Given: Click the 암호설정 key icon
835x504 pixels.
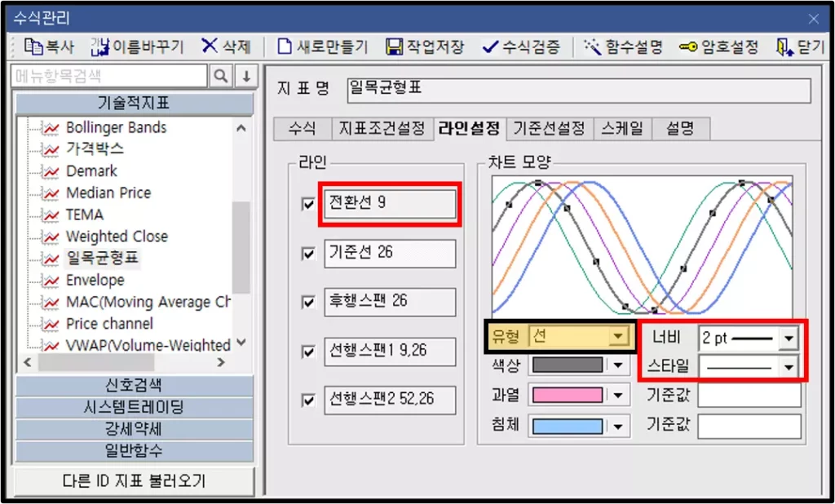Looking at the screenshot, I should tap(688, 47).
